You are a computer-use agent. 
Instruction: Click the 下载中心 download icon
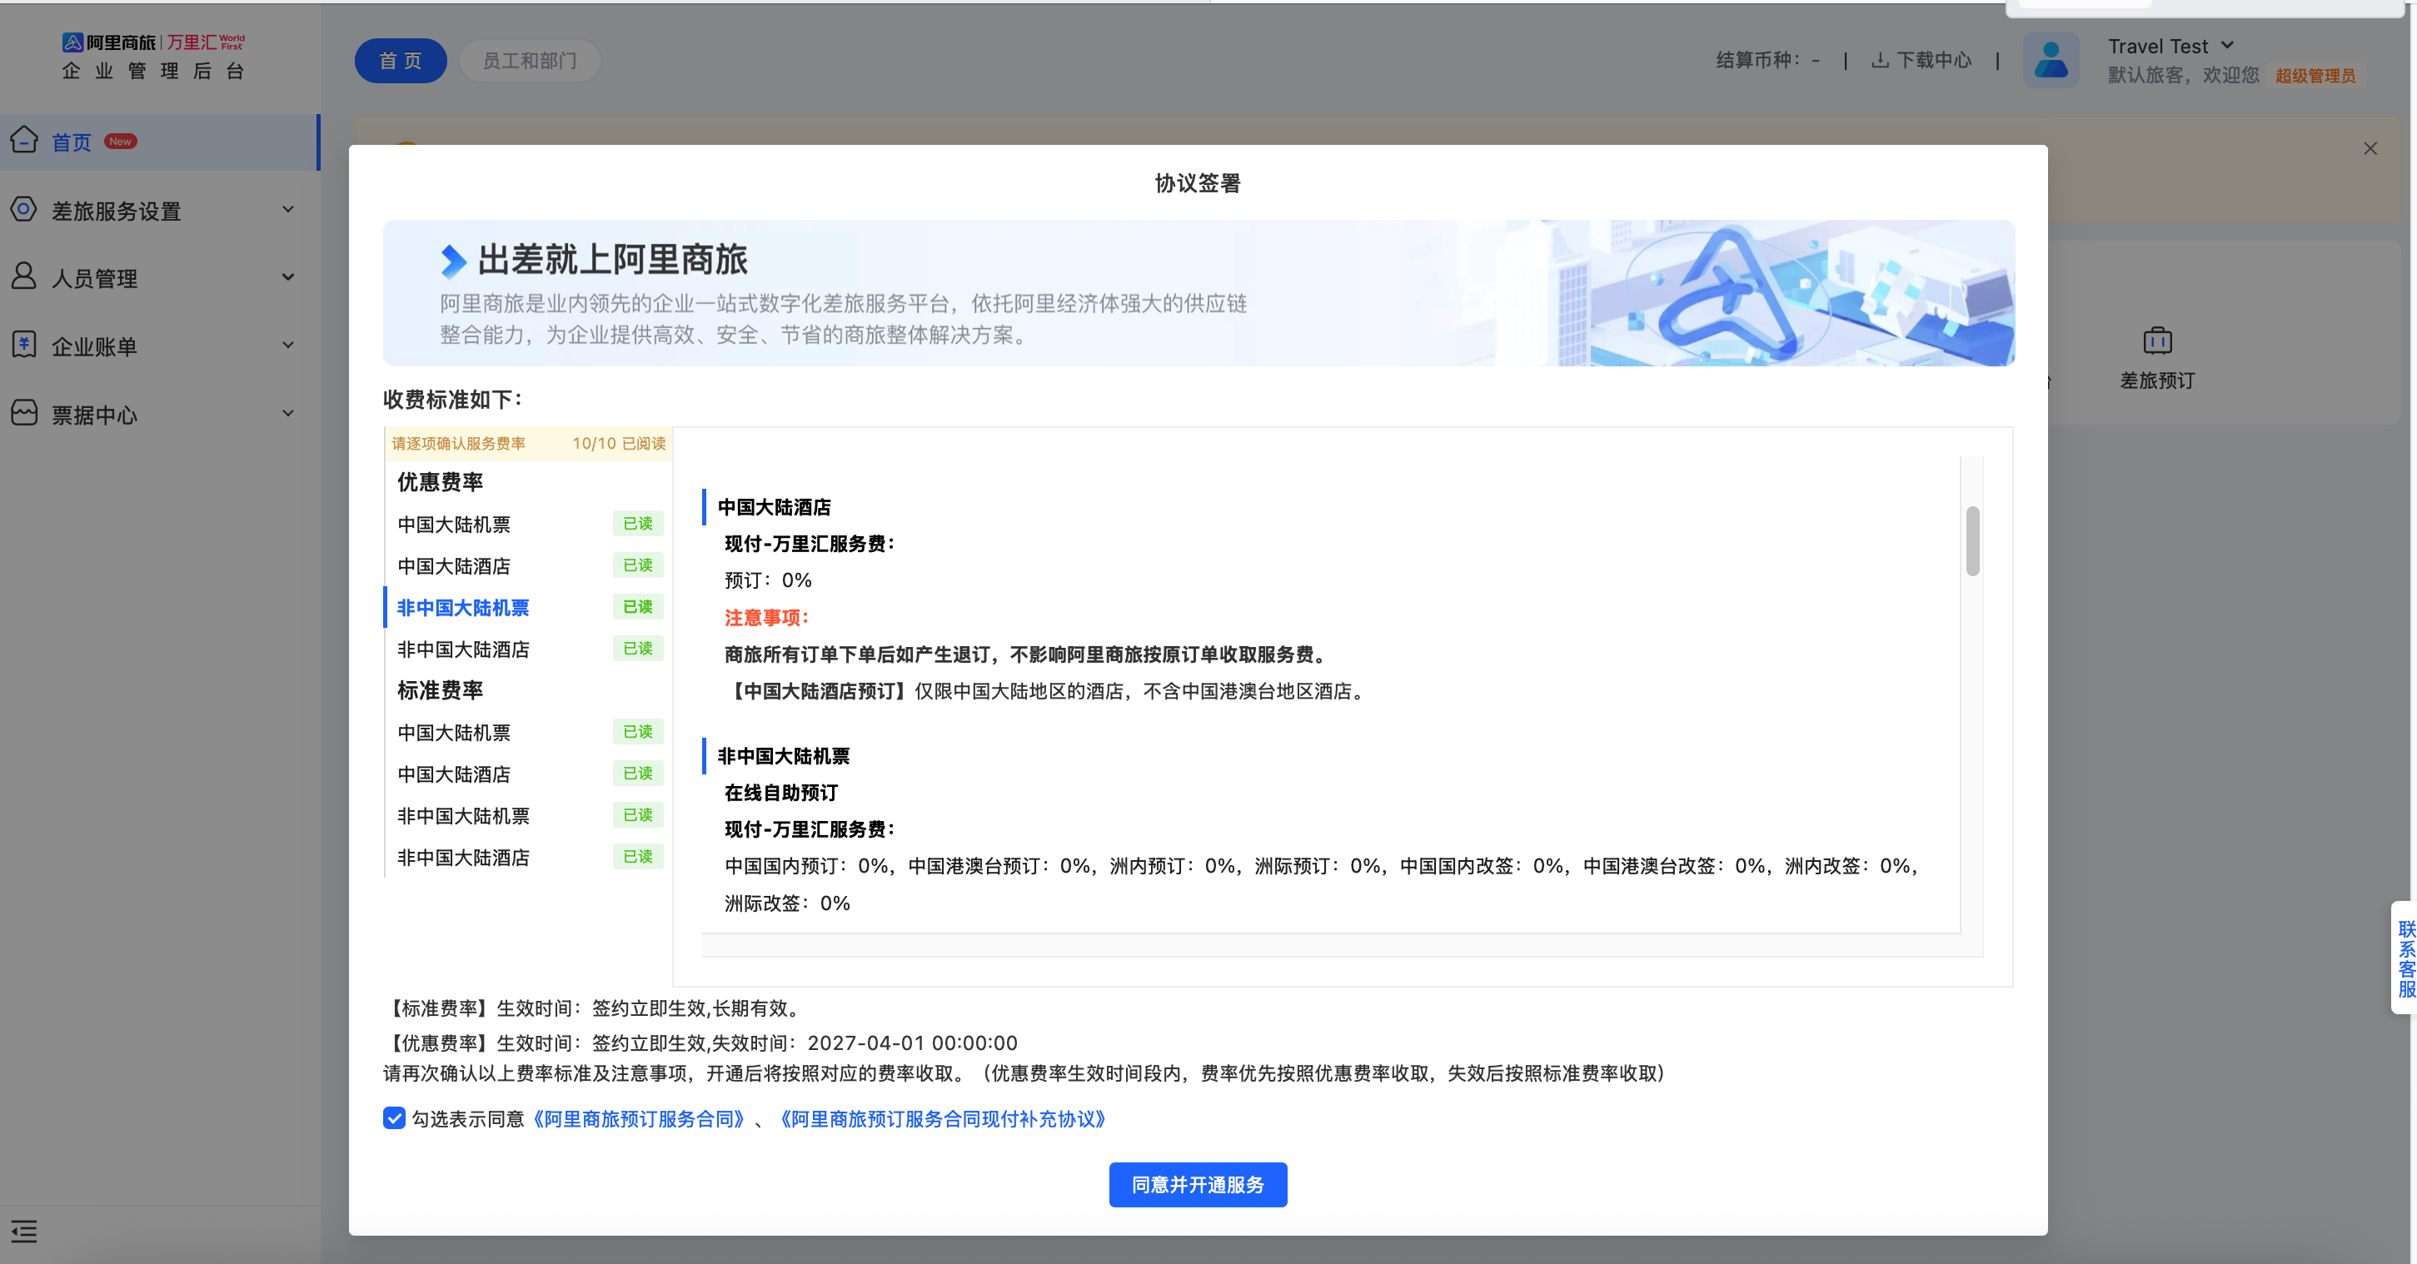tap(1881, 60)
